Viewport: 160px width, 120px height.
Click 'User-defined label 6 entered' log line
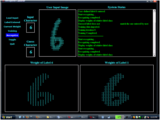coord(91,11)
